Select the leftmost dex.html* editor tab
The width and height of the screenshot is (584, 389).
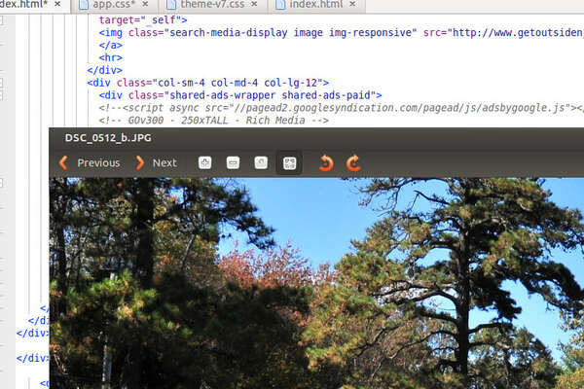[x=32, y=5]
